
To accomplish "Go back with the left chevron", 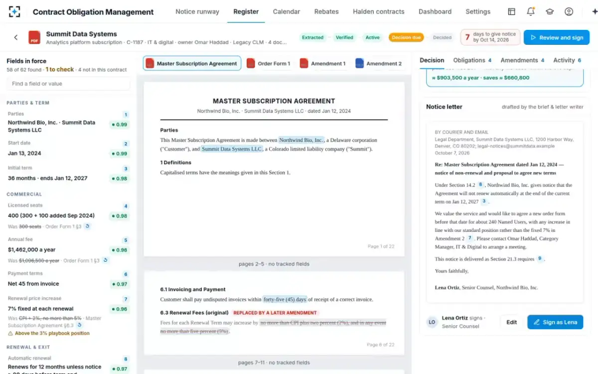I will click(x=16, y=37).
